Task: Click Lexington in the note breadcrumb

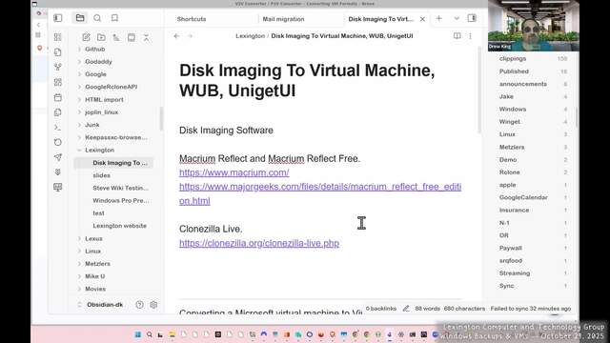Action: (250, 36)
